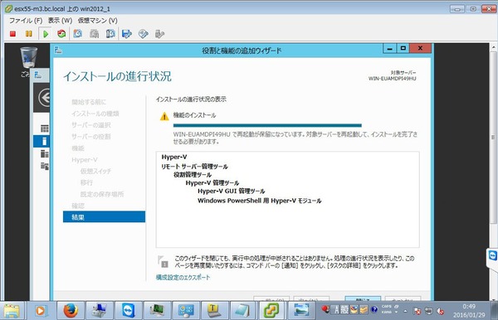Click the revert to snapshot icon
The image size is (498, 320).
point(94,34)
